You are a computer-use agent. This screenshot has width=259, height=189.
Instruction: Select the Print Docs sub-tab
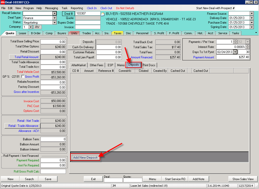click(x=149, y=65)
